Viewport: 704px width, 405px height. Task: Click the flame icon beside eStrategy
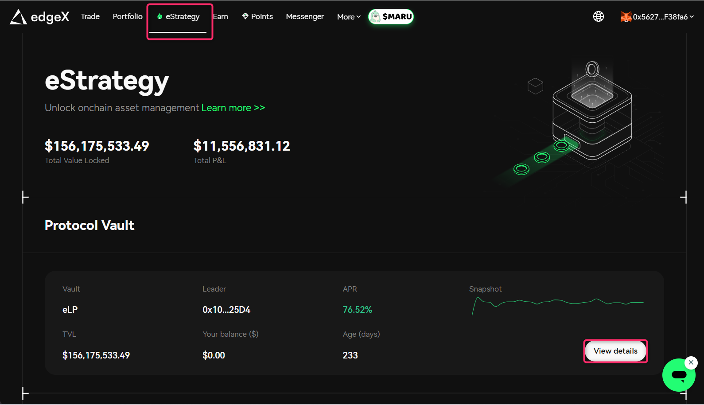click(x=159, y=16)
